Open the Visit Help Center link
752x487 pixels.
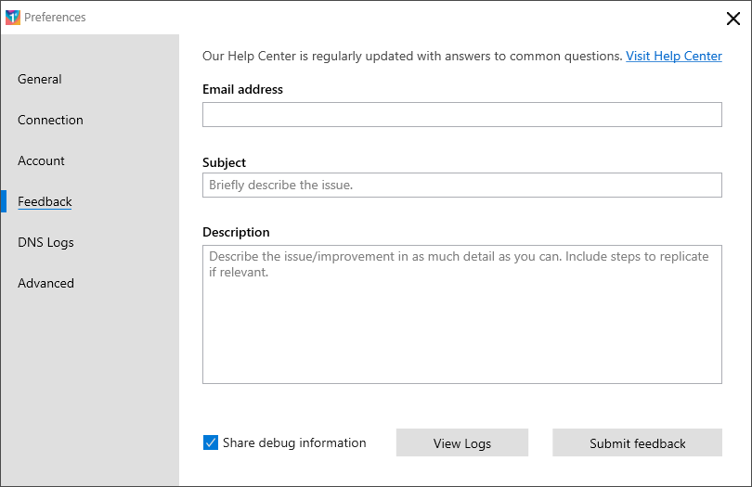coord(673,56)
